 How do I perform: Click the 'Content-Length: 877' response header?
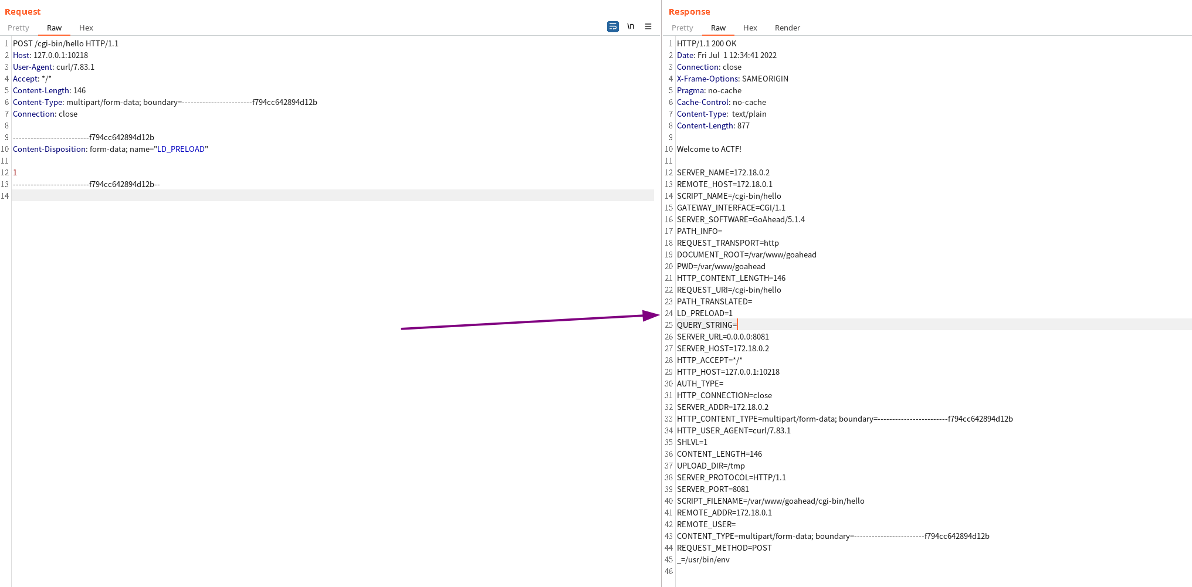(713, 125)
